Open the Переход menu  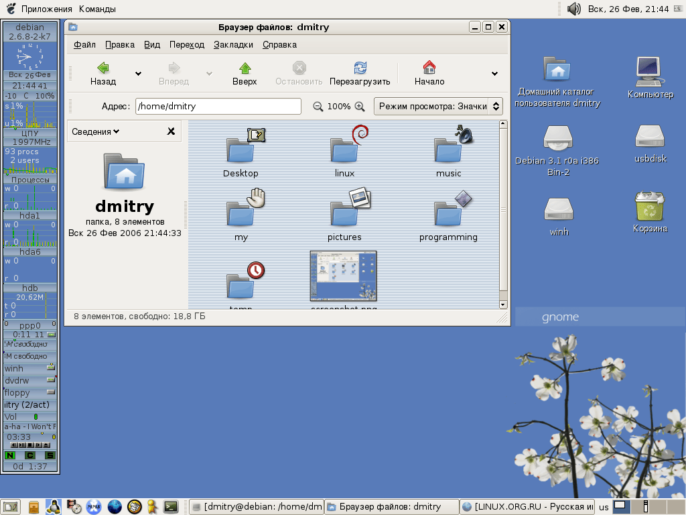click(186, 45)
